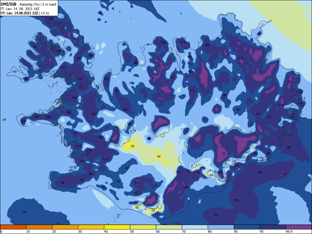The width and height of the screenshot is (312, 234).
Task: Click the '70' tick label on the legend
Action: pos(184,232)
